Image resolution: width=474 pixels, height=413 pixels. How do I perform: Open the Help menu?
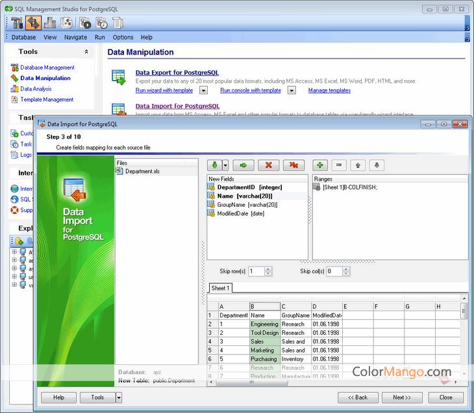146,37
